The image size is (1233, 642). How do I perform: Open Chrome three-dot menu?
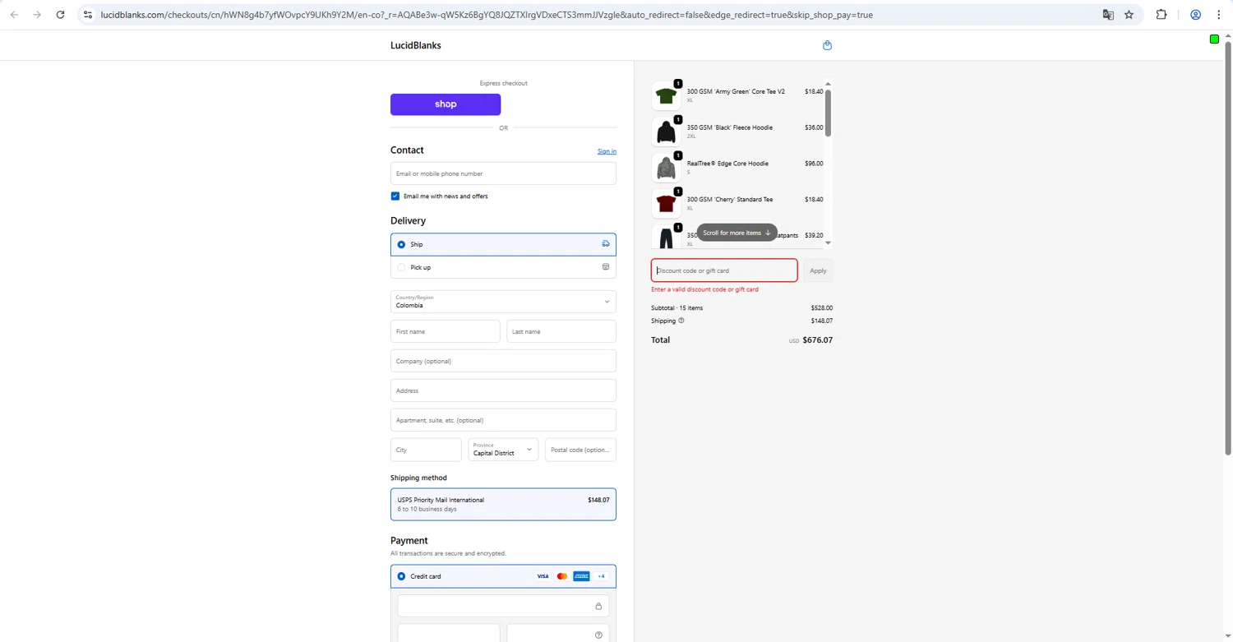click(x=1219, y=15)
